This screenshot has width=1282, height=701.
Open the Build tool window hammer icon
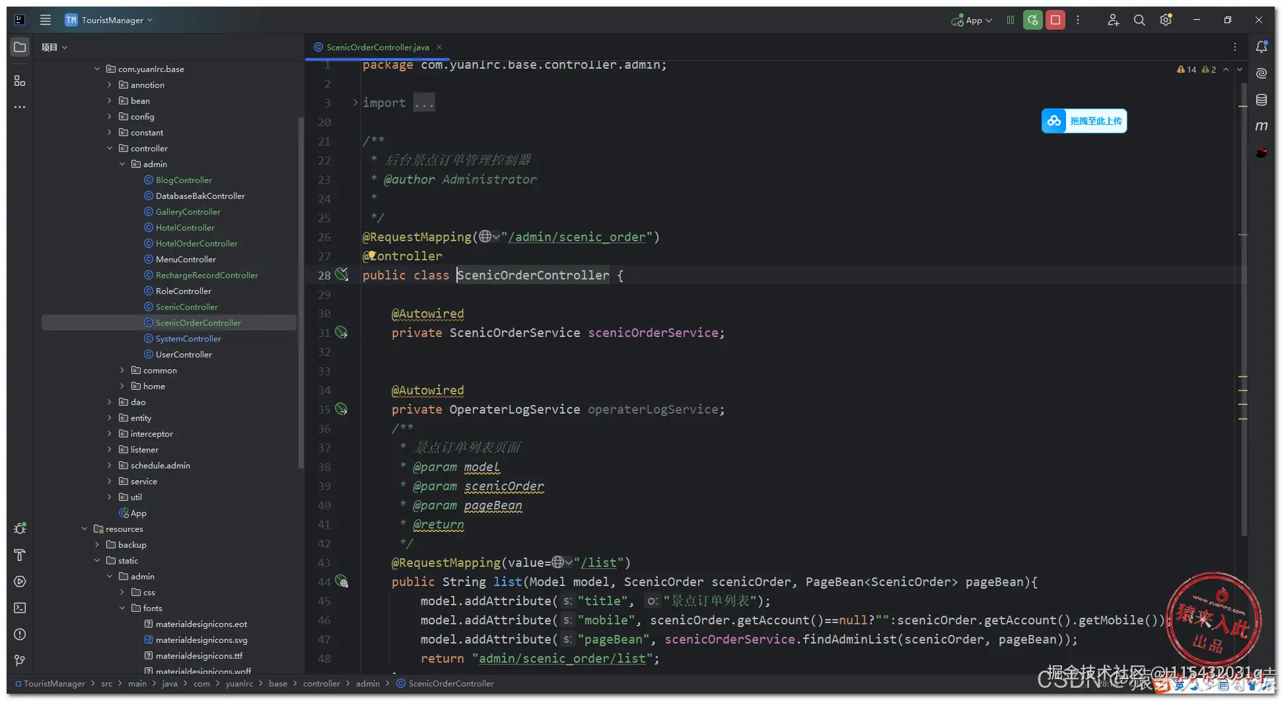coord(20,555)
